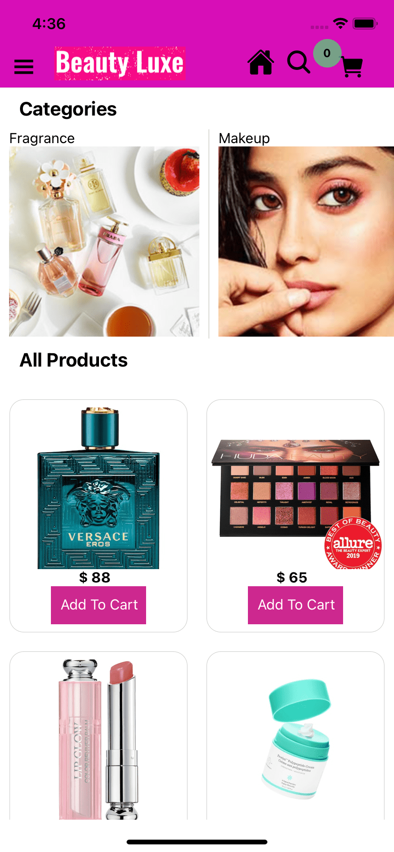
Task: Open the Fragrance category image
Action: [x=104, y=242]
